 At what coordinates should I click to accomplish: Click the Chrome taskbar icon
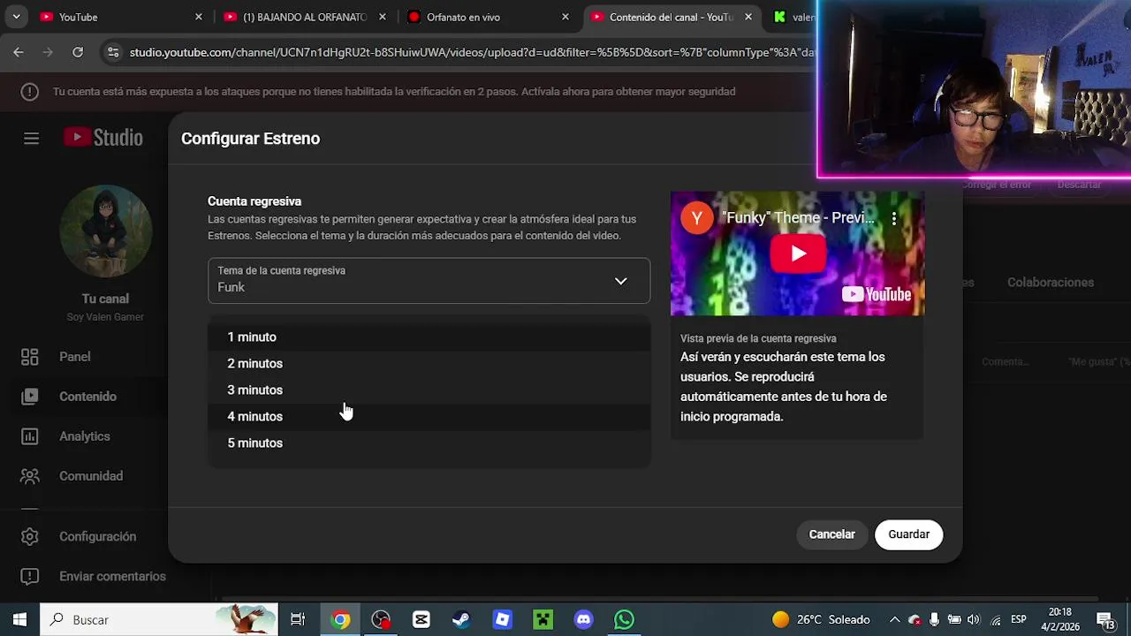click(340, 620)
